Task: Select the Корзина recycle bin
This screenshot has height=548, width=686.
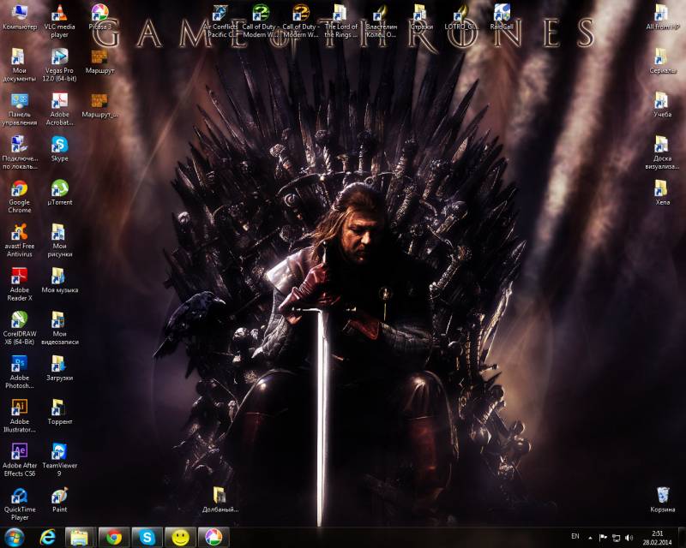Action: 662,500
